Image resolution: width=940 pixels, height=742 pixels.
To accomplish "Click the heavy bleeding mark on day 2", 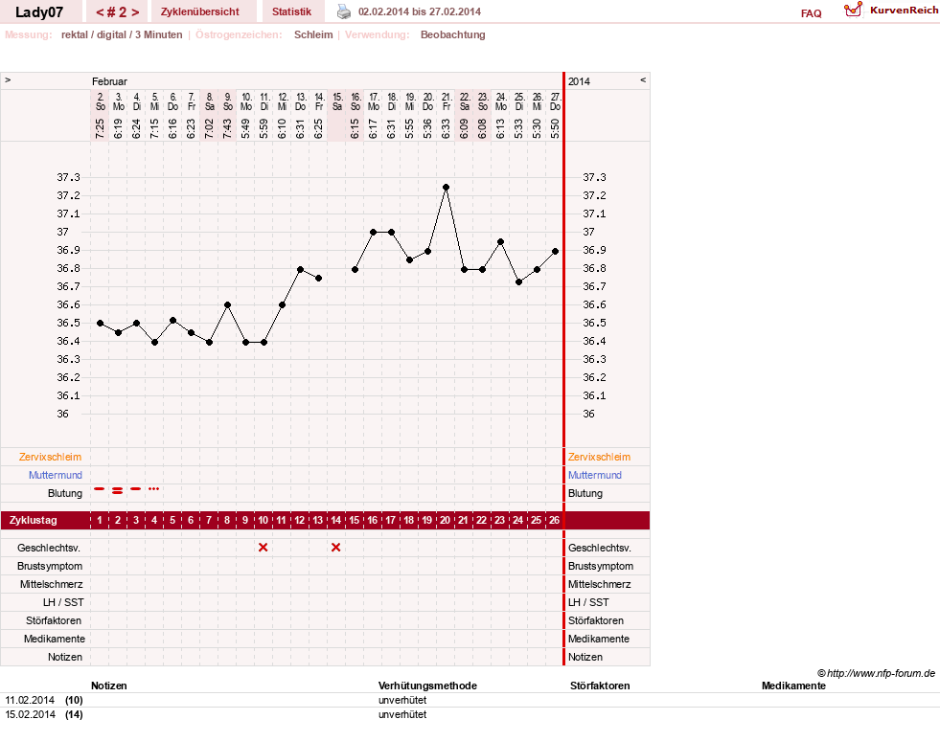I will [x=118, y=490].
